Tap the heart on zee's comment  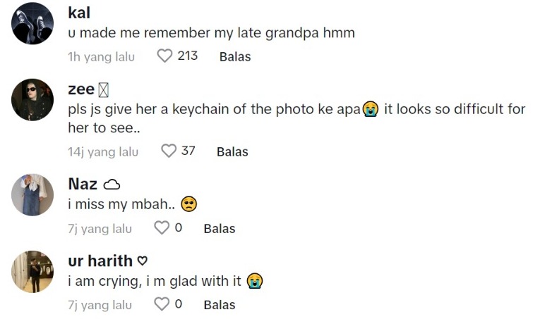point(169,151)
